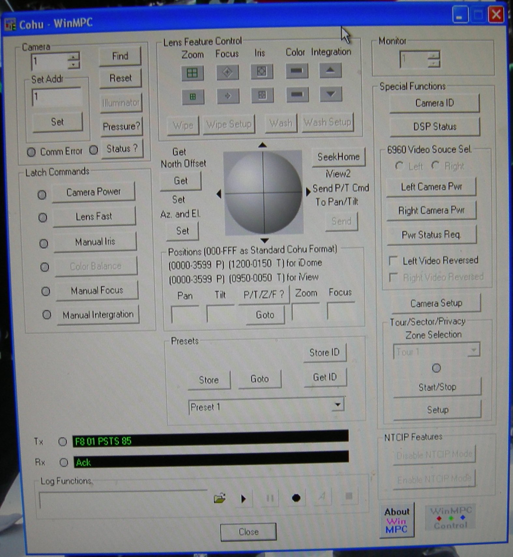This screenshot has height=557, width=513.
Task: Click the pan/tilt trackball sphere
Action: coord(264,193)
